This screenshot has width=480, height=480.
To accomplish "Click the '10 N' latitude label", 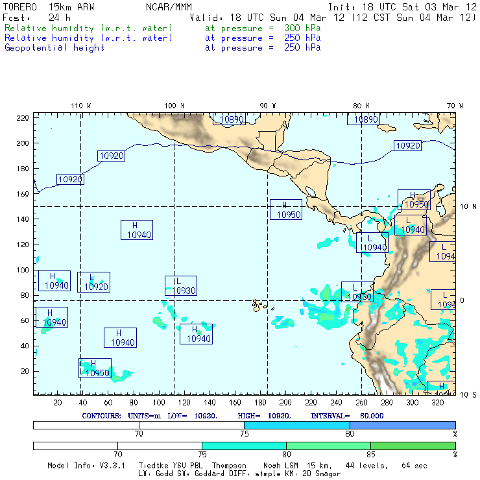I will (x=468, y=207).
